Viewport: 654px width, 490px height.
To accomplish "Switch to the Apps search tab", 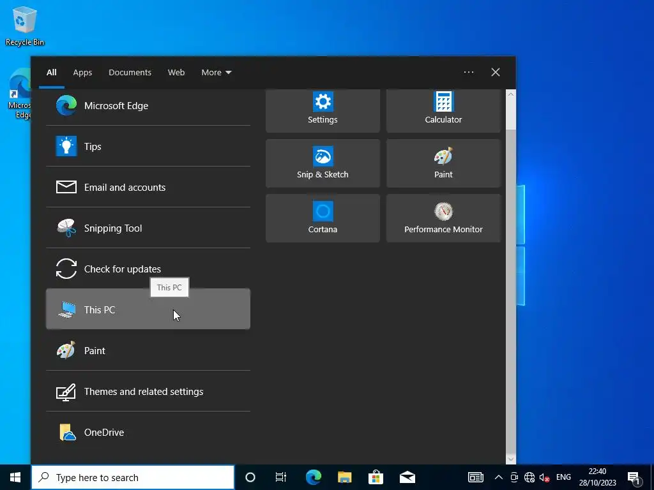I will [82, 73].
